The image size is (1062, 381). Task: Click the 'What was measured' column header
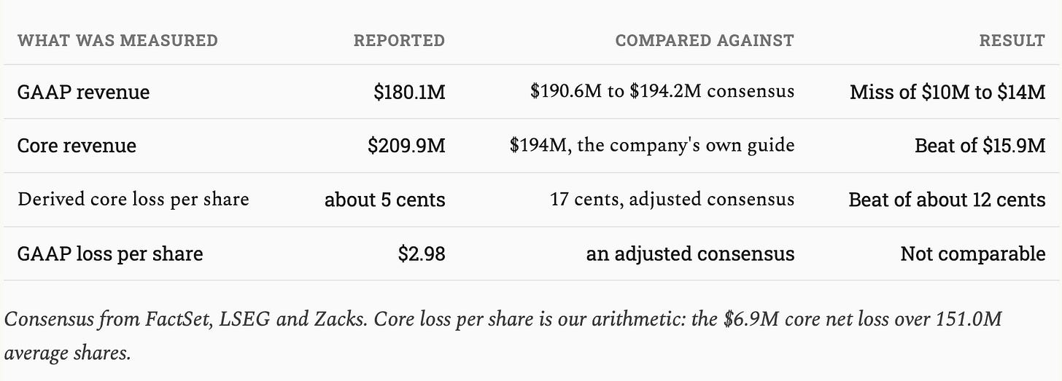pyautogui.click(x=117, y=40)
